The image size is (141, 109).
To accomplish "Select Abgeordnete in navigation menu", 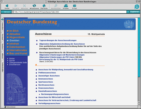I will (17, 37).
